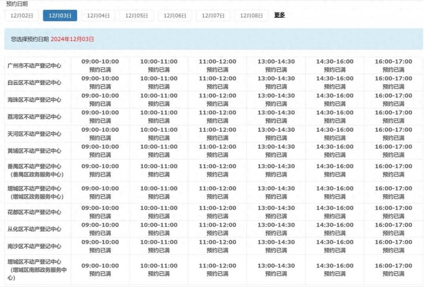Click 从化区 row 13:00-14:30 slot
The width and height of the screenshot is (424, 287).
276,229
